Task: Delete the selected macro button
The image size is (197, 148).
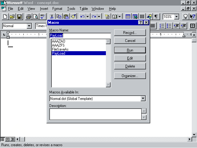Action: pos(130,66)
